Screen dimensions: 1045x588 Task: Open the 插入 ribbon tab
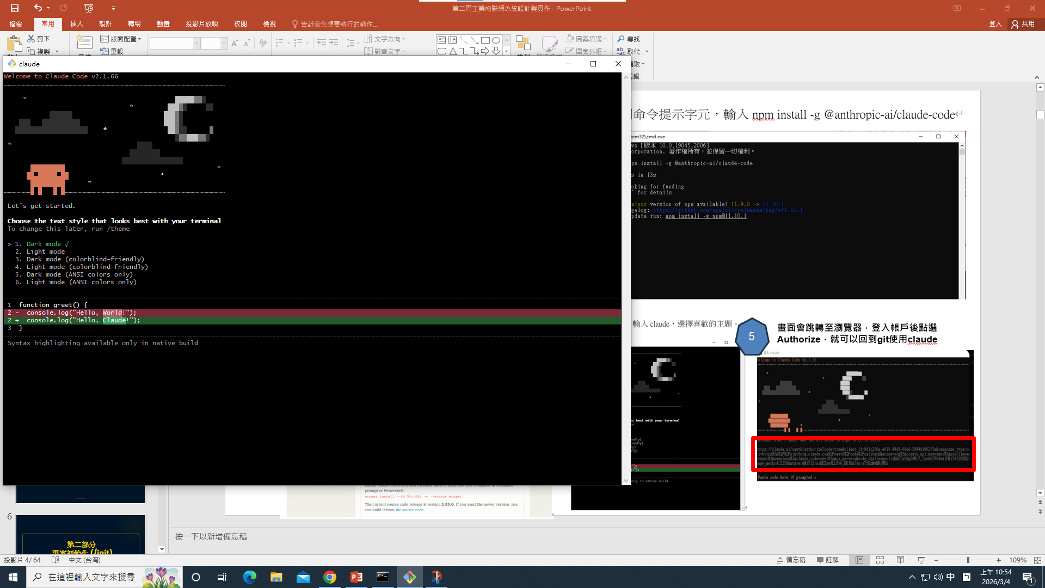coord(77,24)
